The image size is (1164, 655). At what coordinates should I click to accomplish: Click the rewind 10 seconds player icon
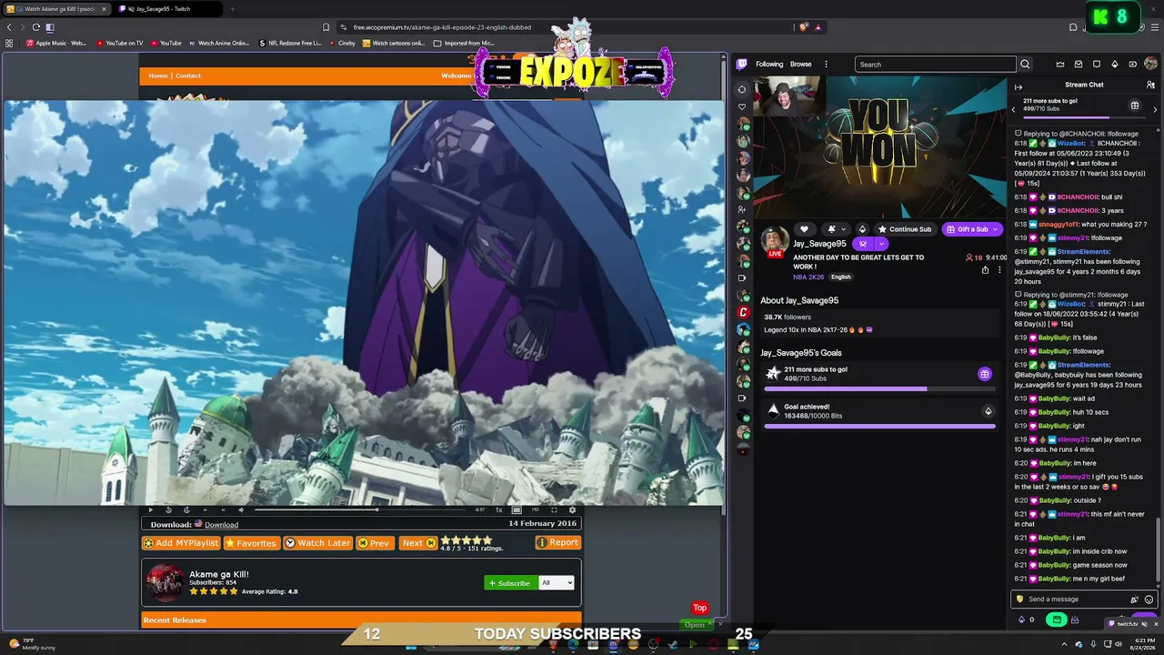tap(168, 509)
